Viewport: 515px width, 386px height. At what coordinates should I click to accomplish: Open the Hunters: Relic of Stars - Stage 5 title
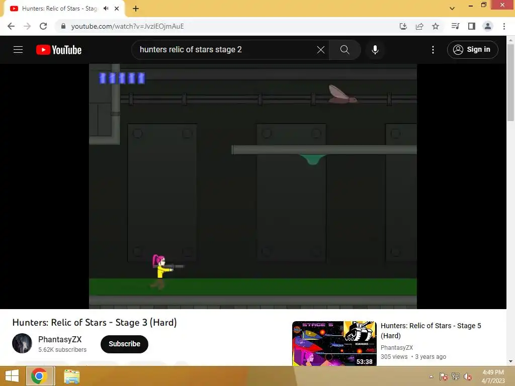click(x=431, y=331)
